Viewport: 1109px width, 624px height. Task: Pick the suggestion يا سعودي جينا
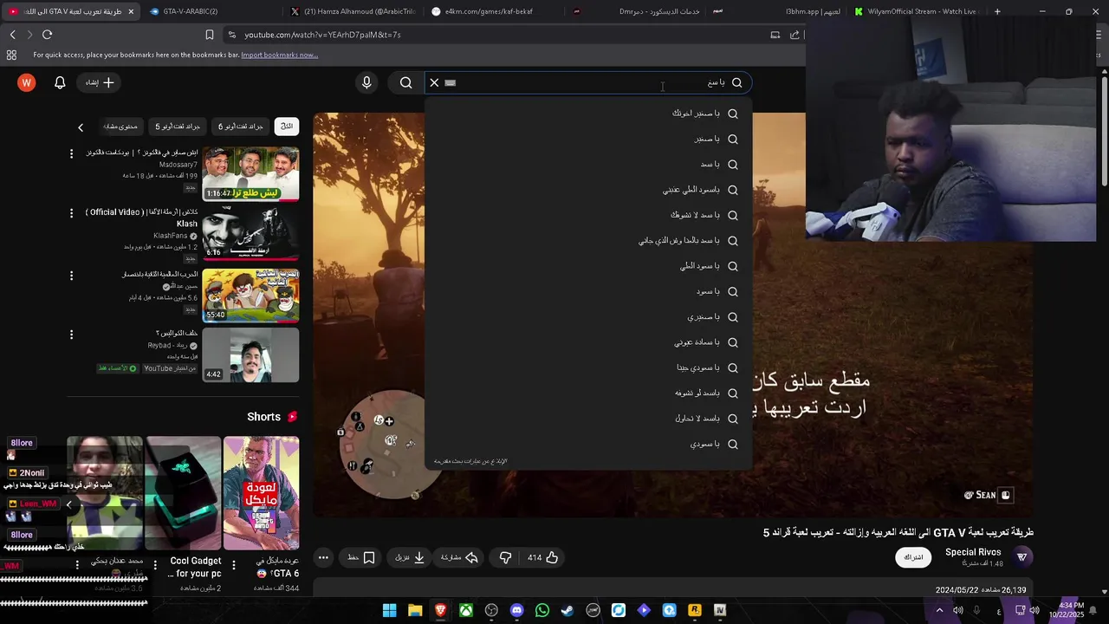click(589, 367)
